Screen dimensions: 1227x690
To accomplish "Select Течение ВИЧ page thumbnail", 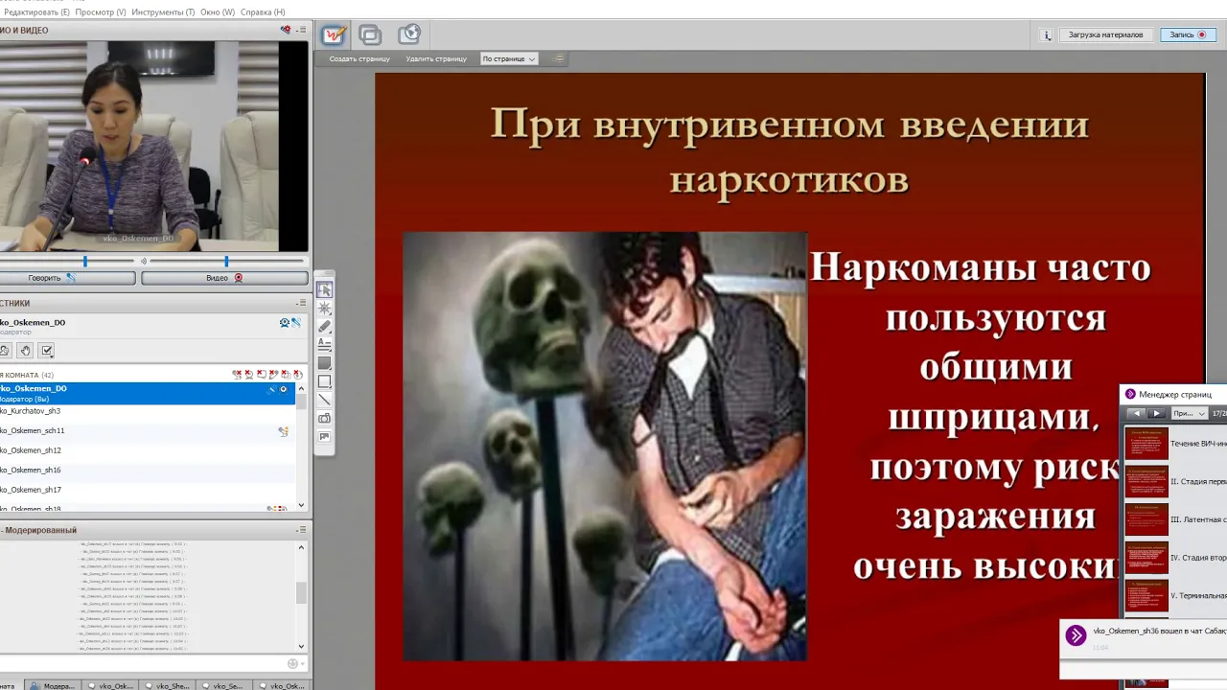I will pyautogui.click(x=1146, y=445).
